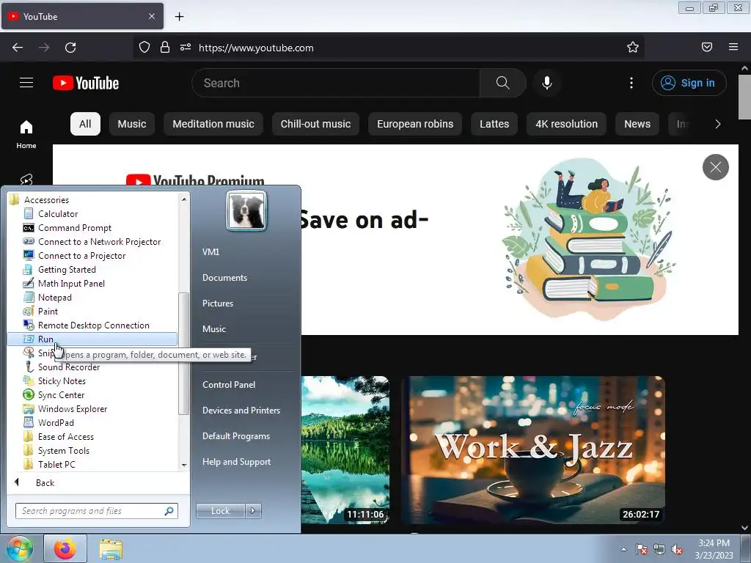Click the YouTube search input field
Screen dimensions: 751x563
pos(336,83)
